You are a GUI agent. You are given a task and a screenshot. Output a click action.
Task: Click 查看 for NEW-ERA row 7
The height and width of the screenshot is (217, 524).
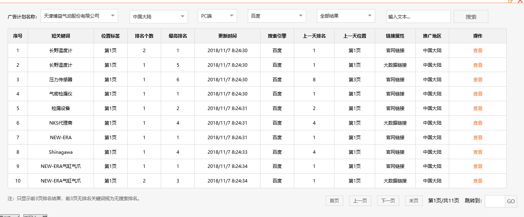(478, 138)
